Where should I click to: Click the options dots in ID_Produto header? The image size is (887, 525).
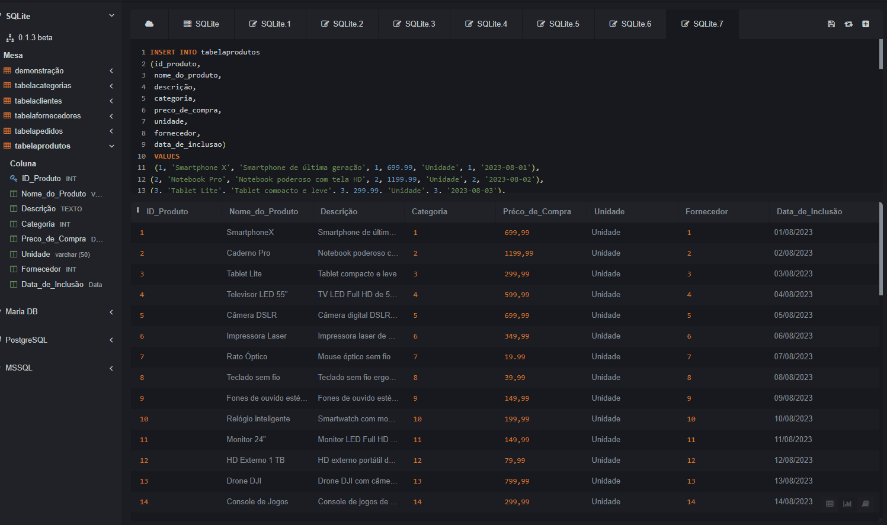click(138, 210)
